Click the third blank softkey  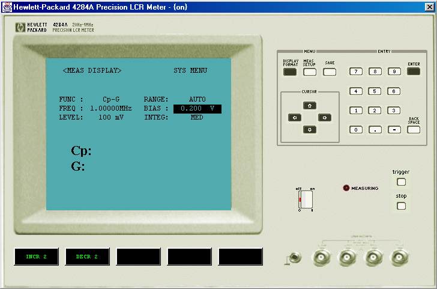click(x=139, y=257)
